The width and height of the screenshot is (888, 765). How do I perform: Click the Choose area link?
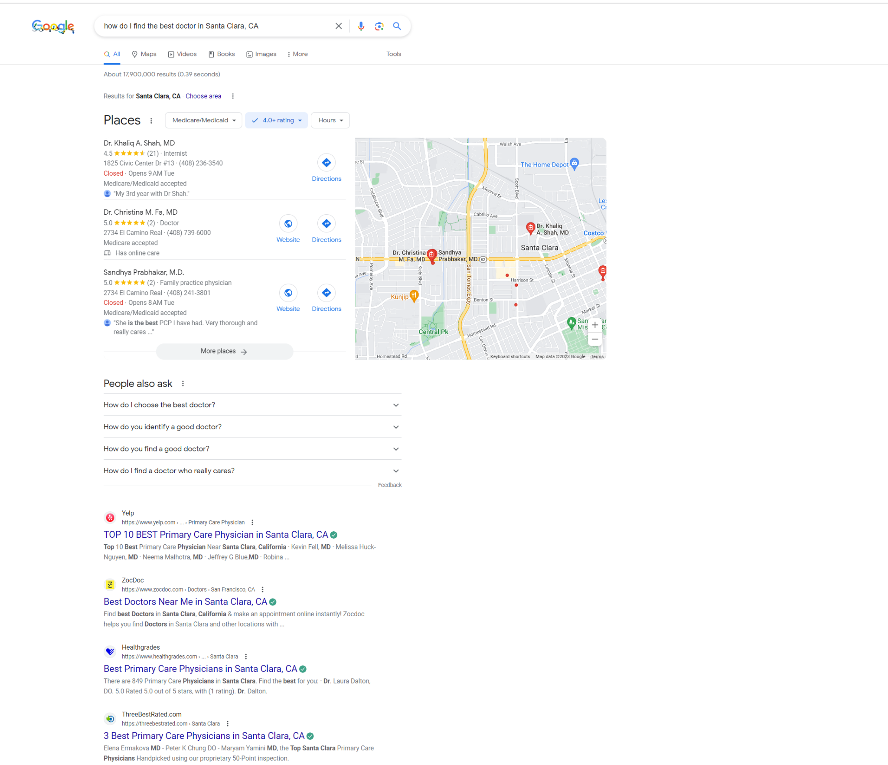tap(203, 96)
